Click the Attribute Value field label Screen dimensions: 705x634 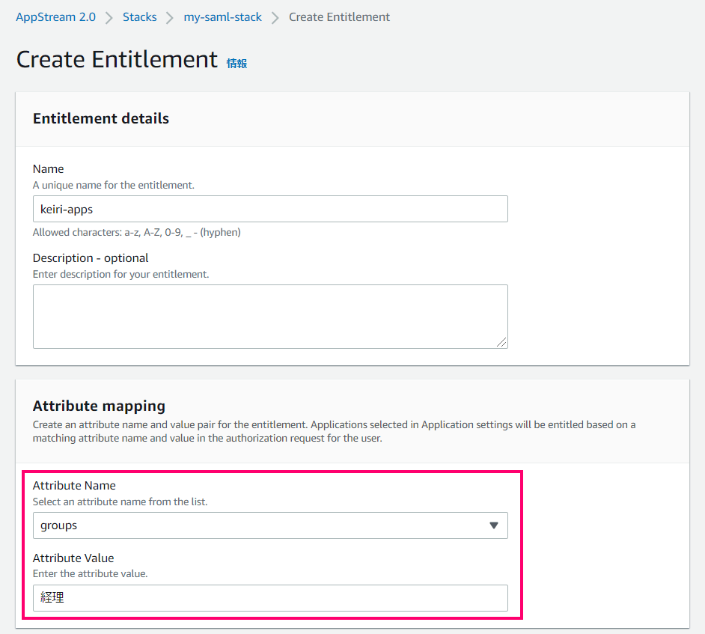(x=73, y=558)
